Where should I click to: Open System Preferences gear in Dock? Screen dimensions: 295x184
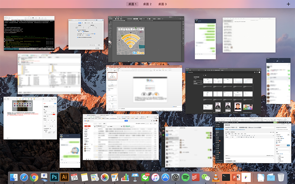tap(176, 177)
